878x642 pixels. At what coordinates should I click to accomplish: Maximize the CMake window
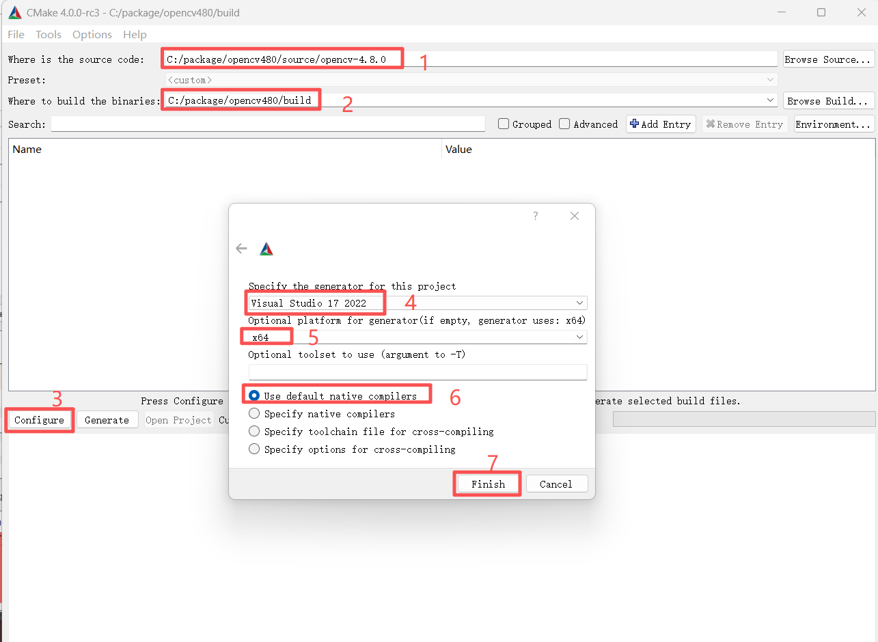tap(821, 12)
